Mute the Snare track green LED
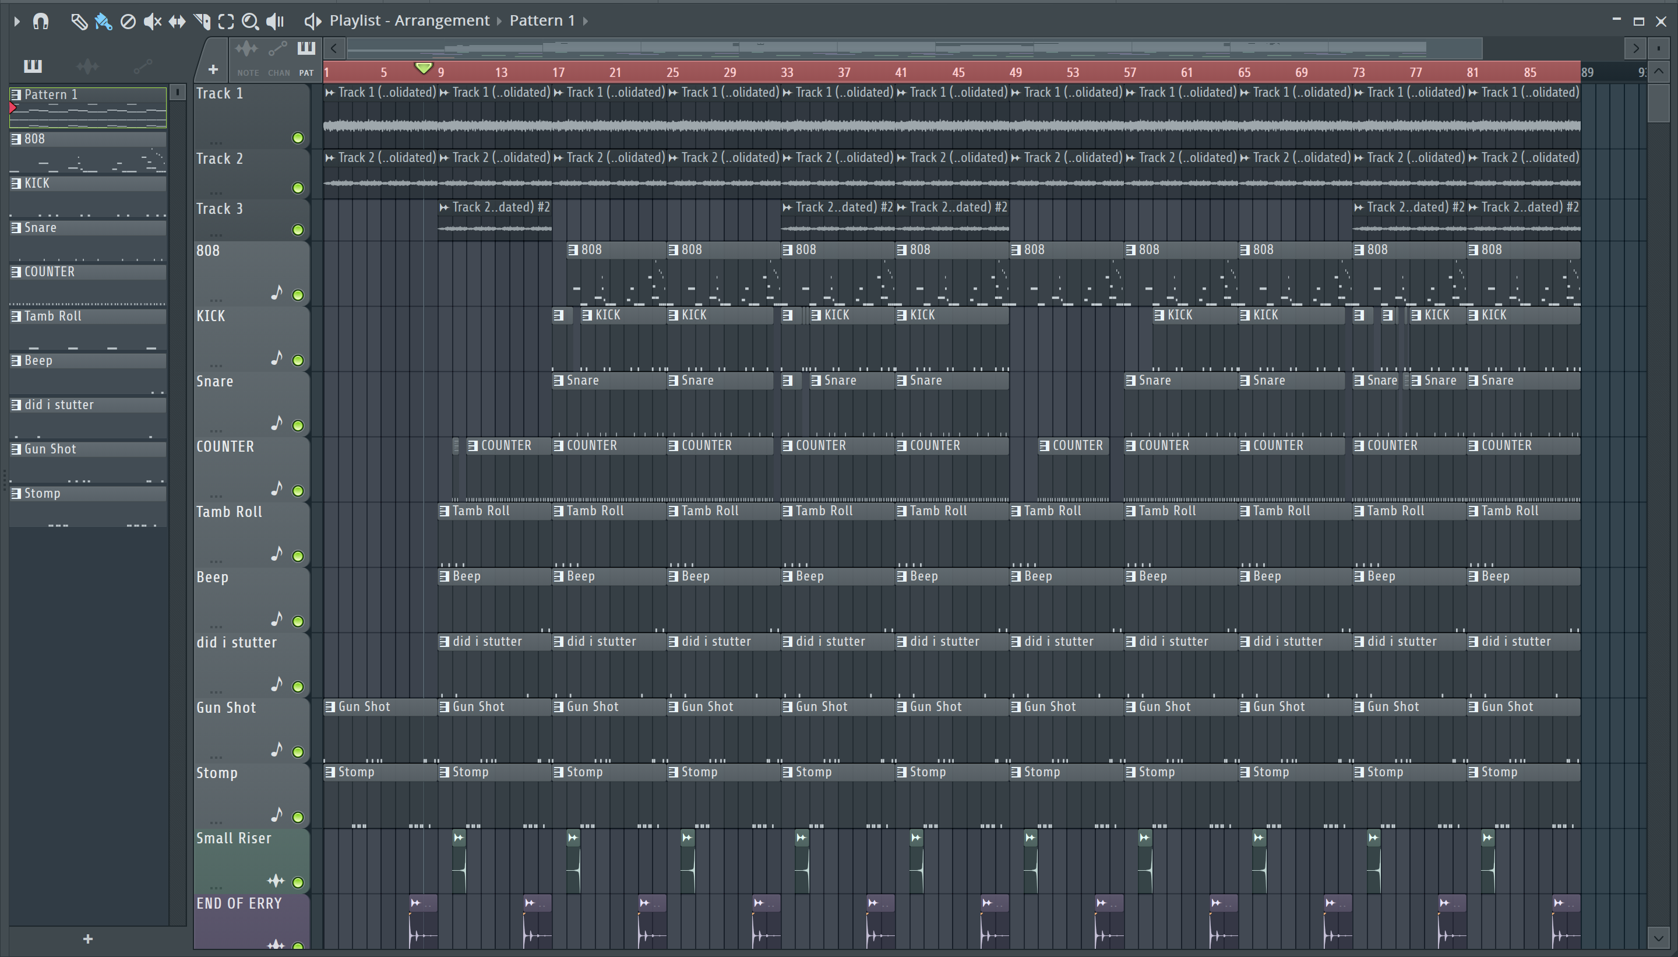Viewport: 1678px width, 957px height. point(298,425)
